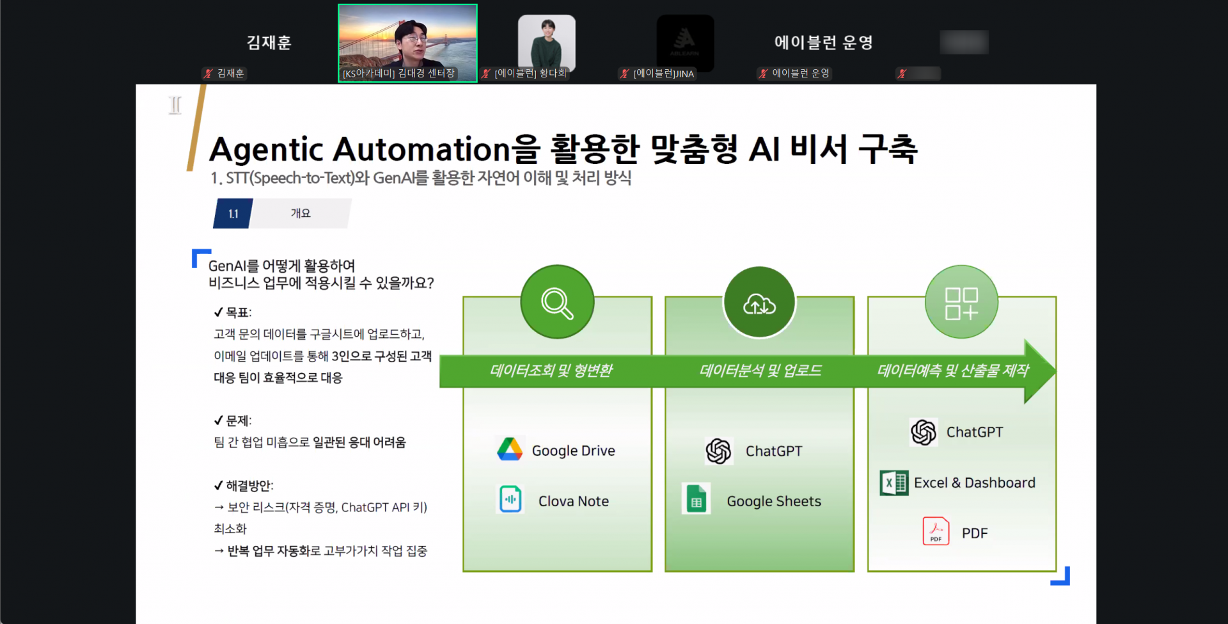1228x624 pixels.
Task: Click the Google Drive text label
Action: (x=573, y=451)
